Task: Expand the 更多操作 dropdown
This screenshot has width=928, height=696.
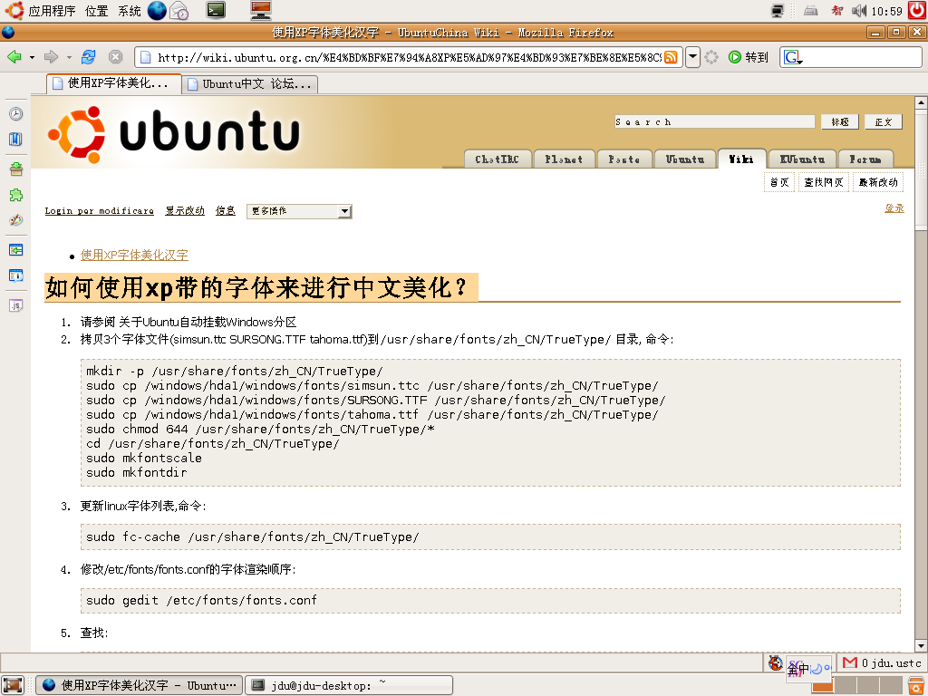Action: point(299,211)
